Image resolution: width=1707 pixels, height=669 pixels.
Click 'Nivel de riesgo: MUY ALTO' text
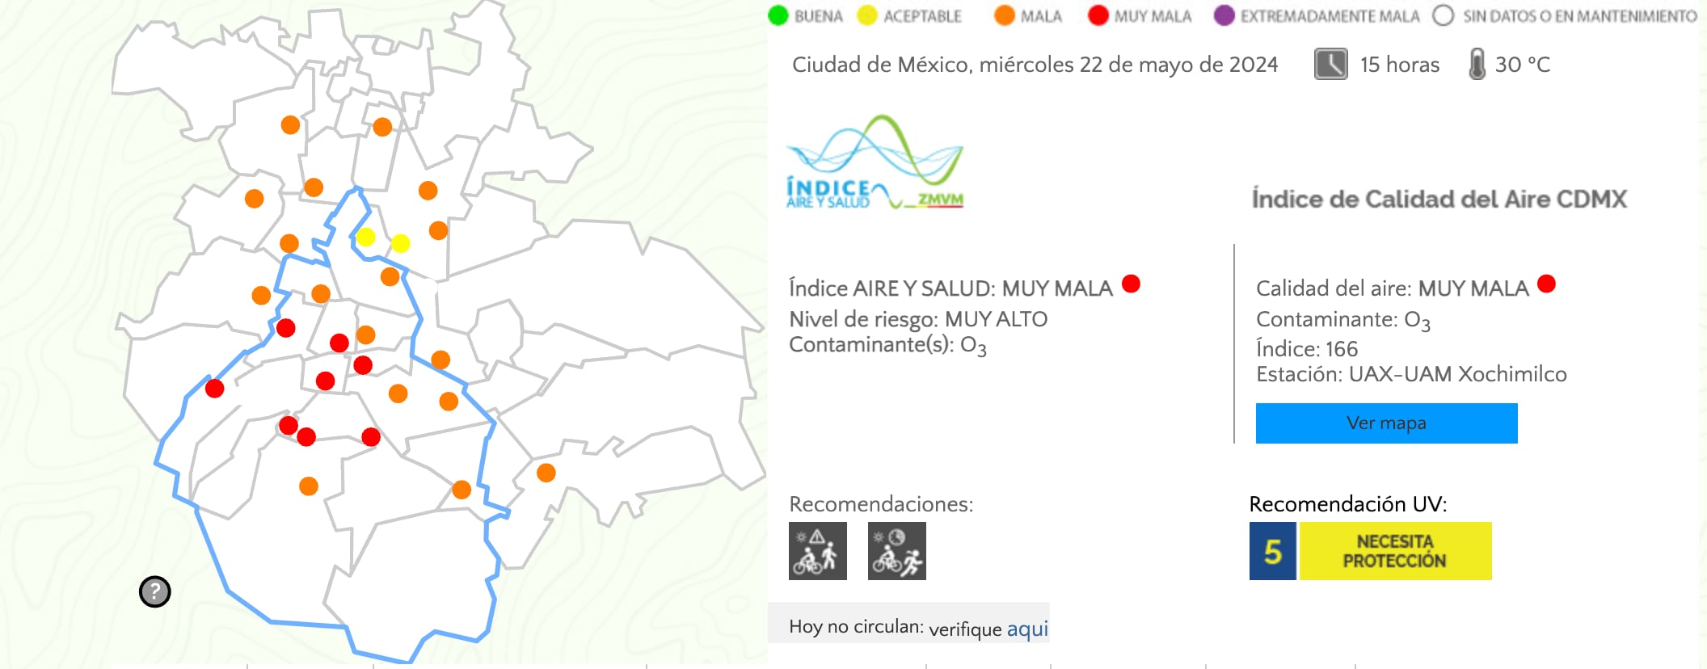918,319
